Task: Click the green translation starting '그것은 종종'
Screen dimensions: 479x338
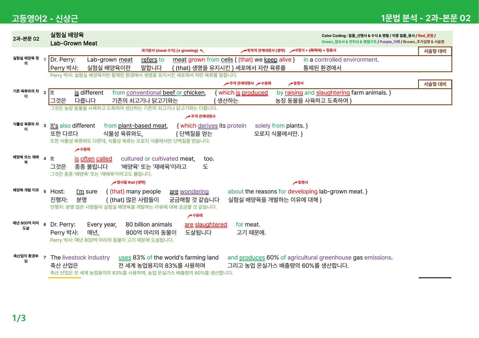Action: point(101,174)
